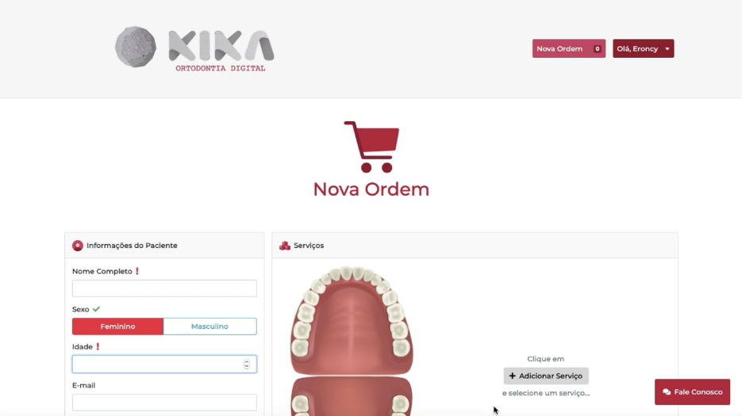The image size is (742, 416).
Task: Click the upper teeth arch diagram
Action: point(352,320)
